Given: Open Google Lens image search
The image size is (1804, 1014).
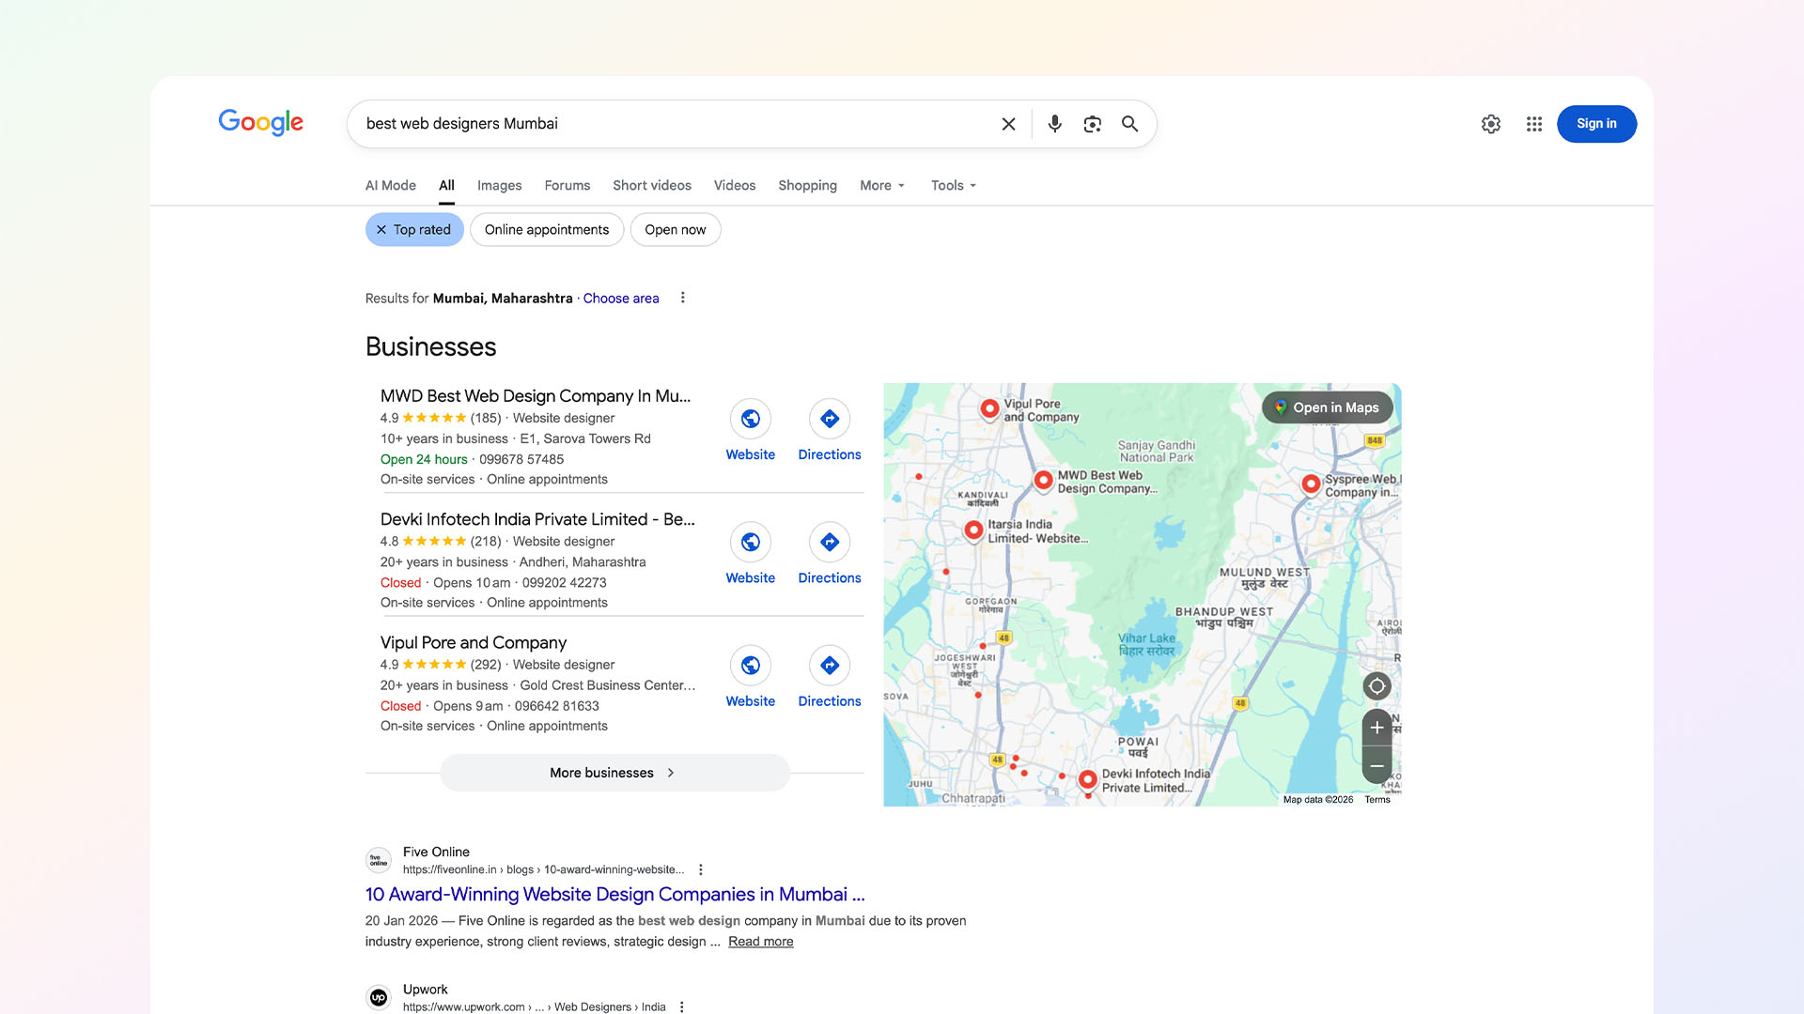Looking at the screenshot, I should (1091, 123).
